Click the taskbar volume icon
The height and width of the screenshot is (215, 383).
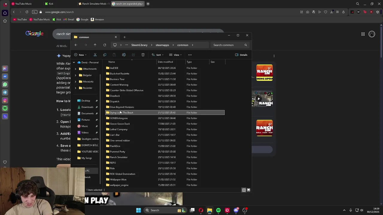coord(362,210)
